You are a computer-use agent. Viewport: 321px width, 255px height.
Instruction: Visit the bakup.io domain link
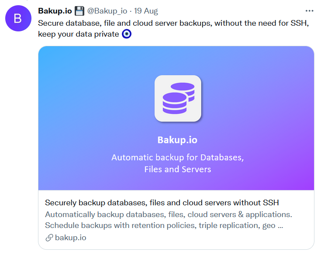click(x=70, y=238)
